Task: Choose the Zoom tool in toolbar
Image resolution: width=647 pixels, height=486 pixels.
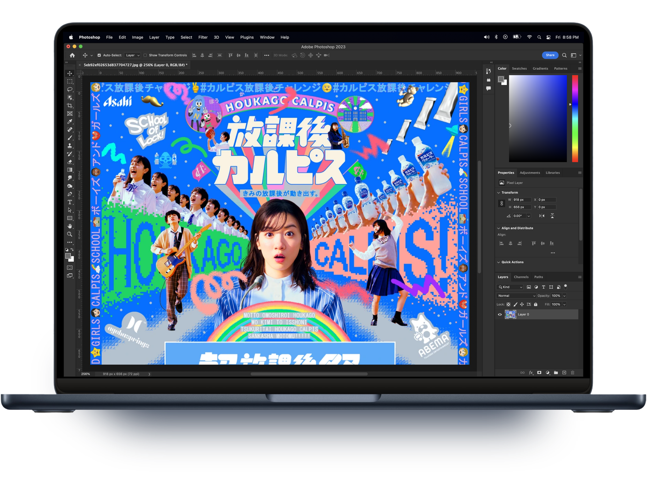Action: [70, 234]
